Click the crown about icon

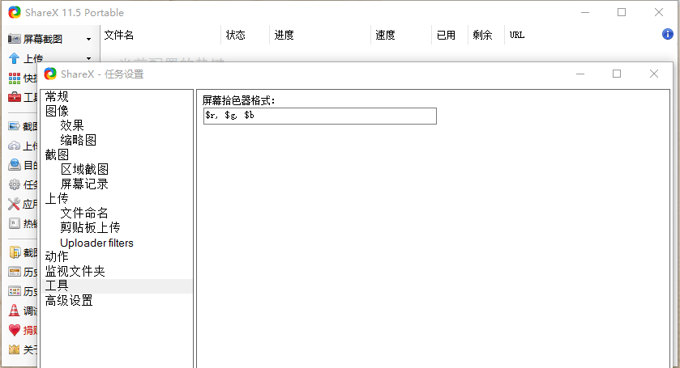[14, 349]
